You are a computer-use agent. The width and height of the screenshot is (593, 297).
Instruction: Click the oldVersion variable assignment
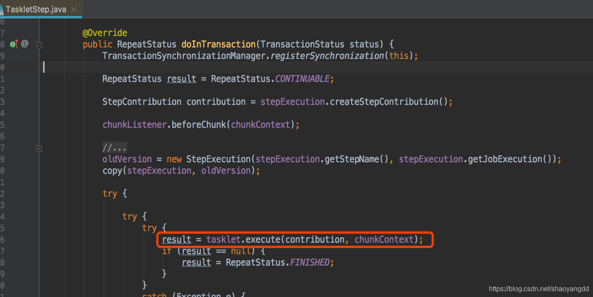pos(127,159)
